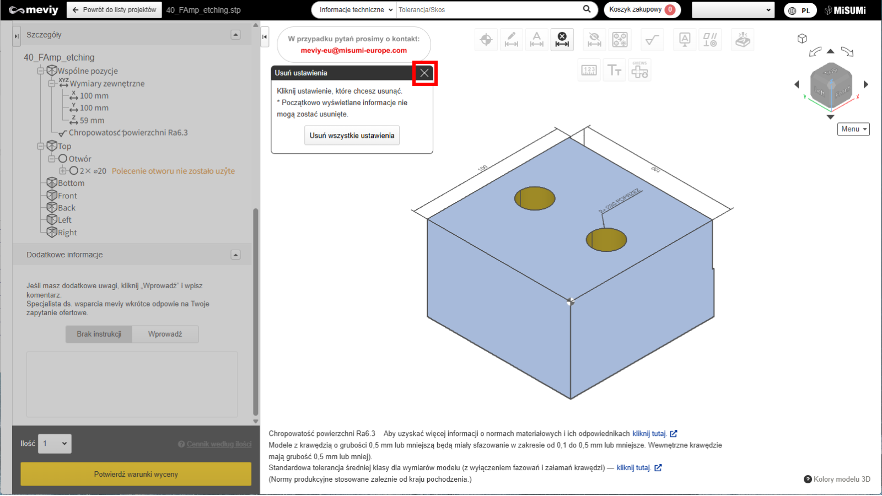Close the 'Usuń ustawienia' dialog
Screen dimensions: 882x496
424,73
